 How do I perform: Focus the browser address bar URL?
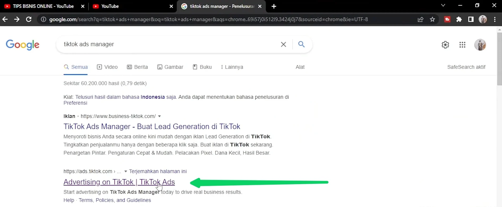(209, 19)
